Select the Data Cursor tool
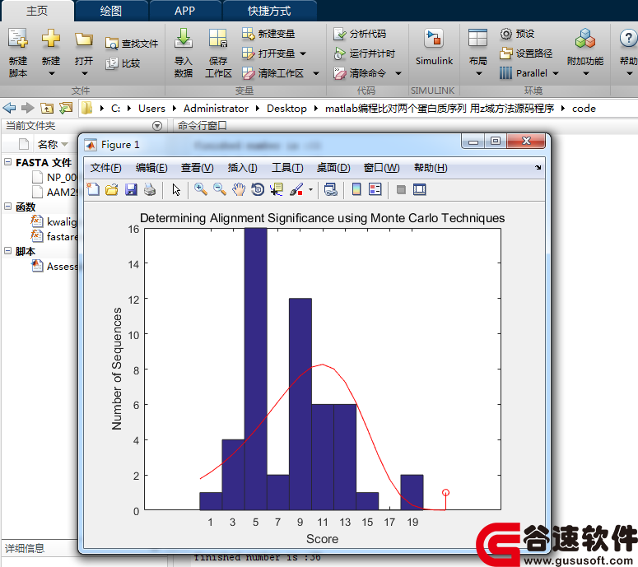This screenshot has height=567, width=638. click(277, 189)
